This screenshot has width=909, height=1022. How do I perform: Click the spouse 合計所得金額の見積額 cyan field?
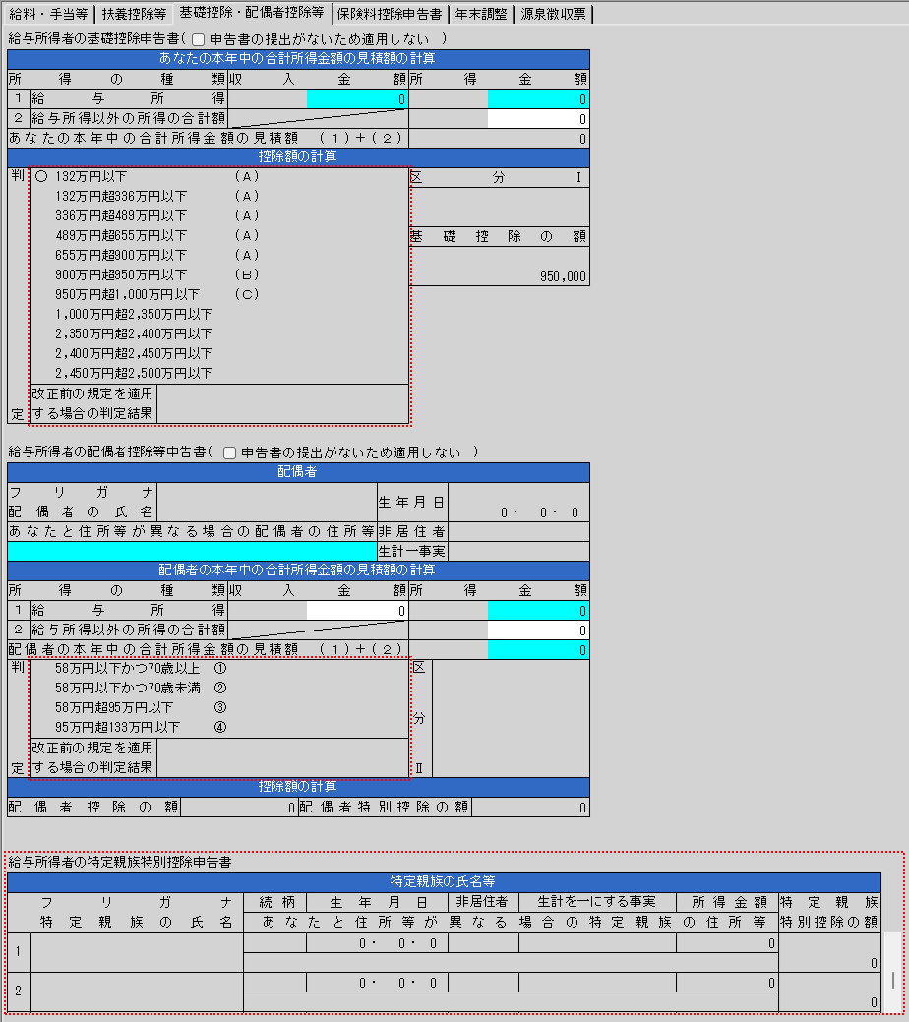(538, 650)
